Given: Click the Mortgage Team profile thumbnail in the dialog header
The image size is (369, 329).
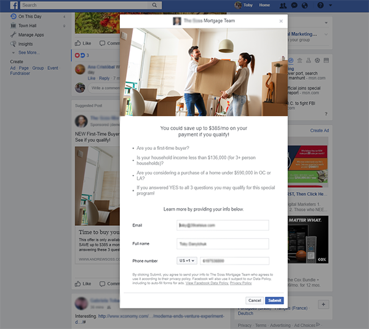Looking at the screenshot, I should point(177,21).
